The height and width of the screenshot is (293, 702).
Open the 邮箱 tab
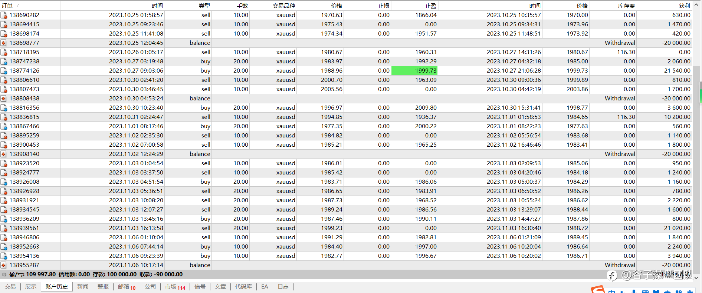coord(127,287)
